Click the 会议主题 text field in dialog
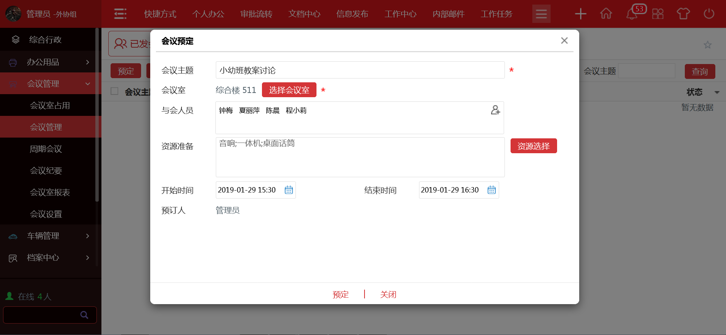Screen dimensions: 726x335 [360, 70]
